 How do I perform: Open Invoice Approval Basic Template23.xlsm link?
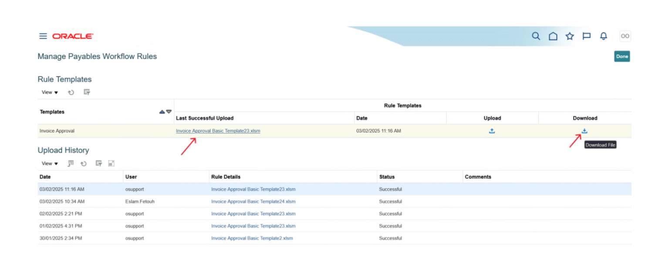(x=218, y=130)
